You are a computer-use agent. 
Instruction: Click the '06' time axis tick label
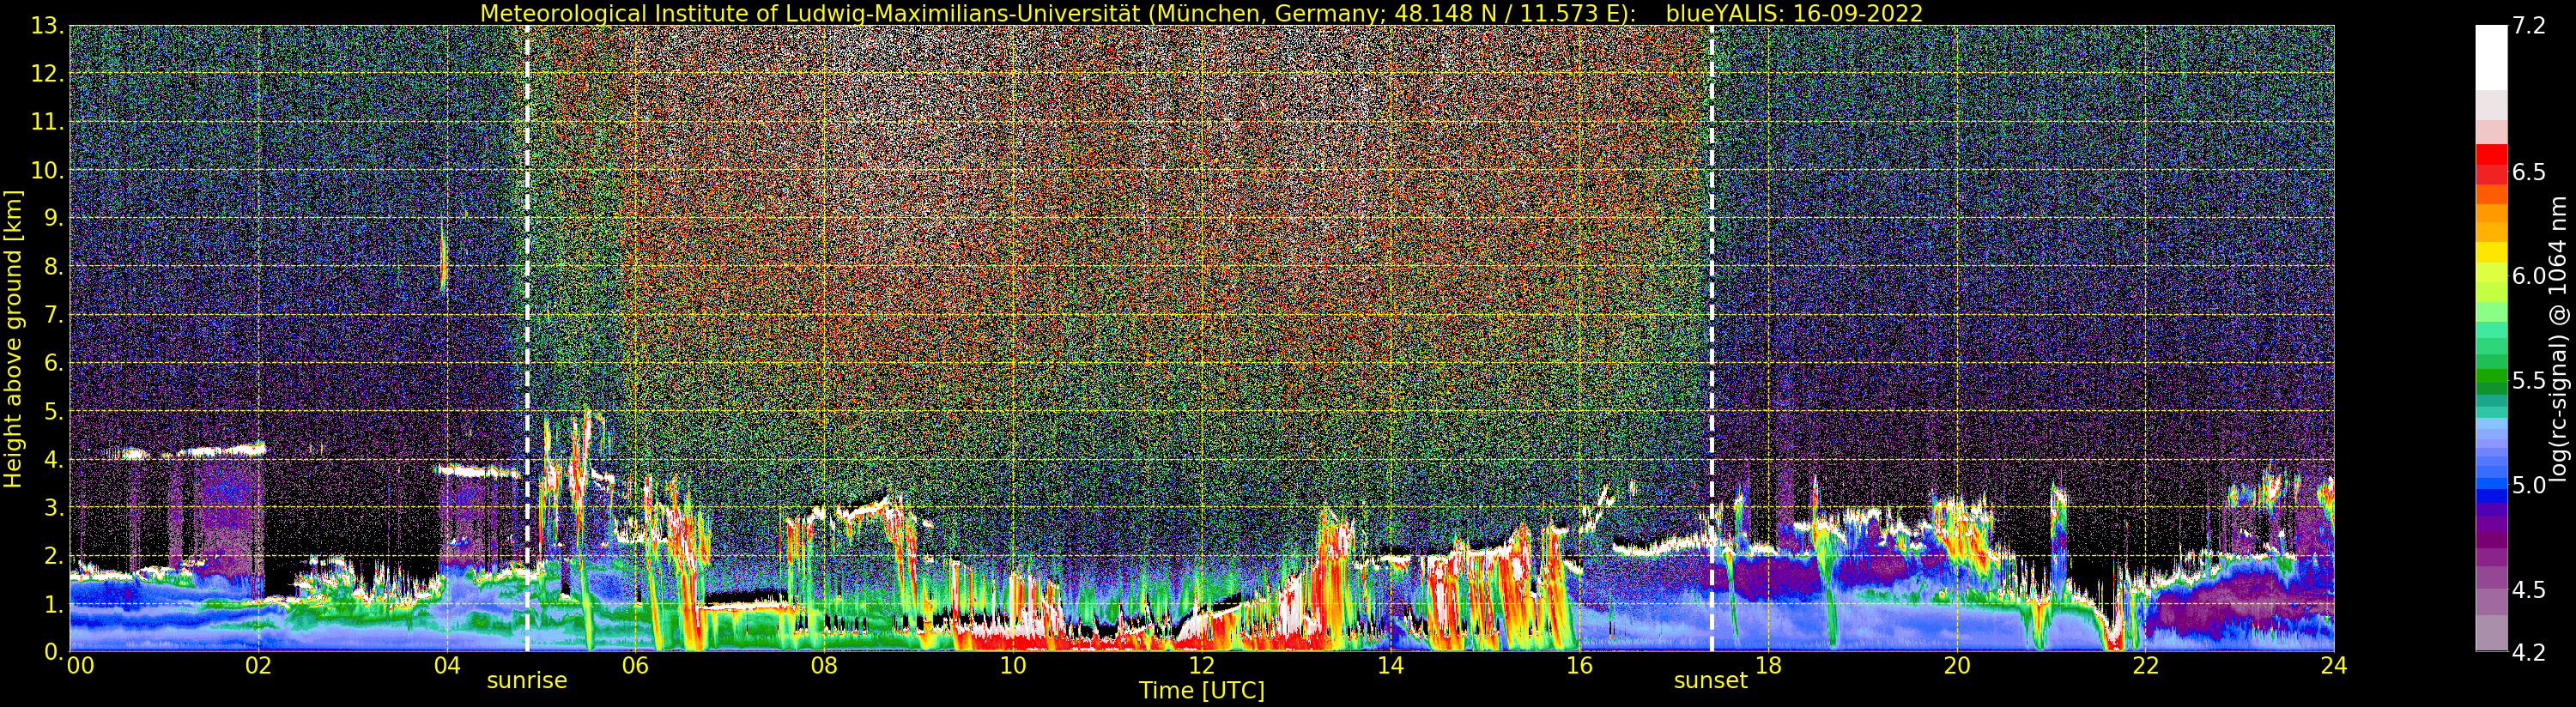[x=636, y=665]
